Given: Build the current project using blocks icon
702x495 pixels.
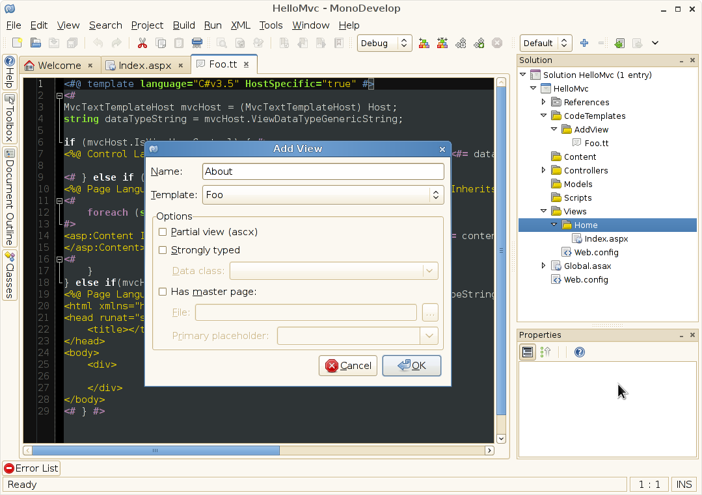Looking at the screenshot, I should coord(424,43).
